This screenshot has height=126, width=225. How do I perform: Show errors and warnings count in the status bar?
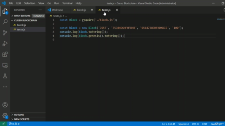14,124
